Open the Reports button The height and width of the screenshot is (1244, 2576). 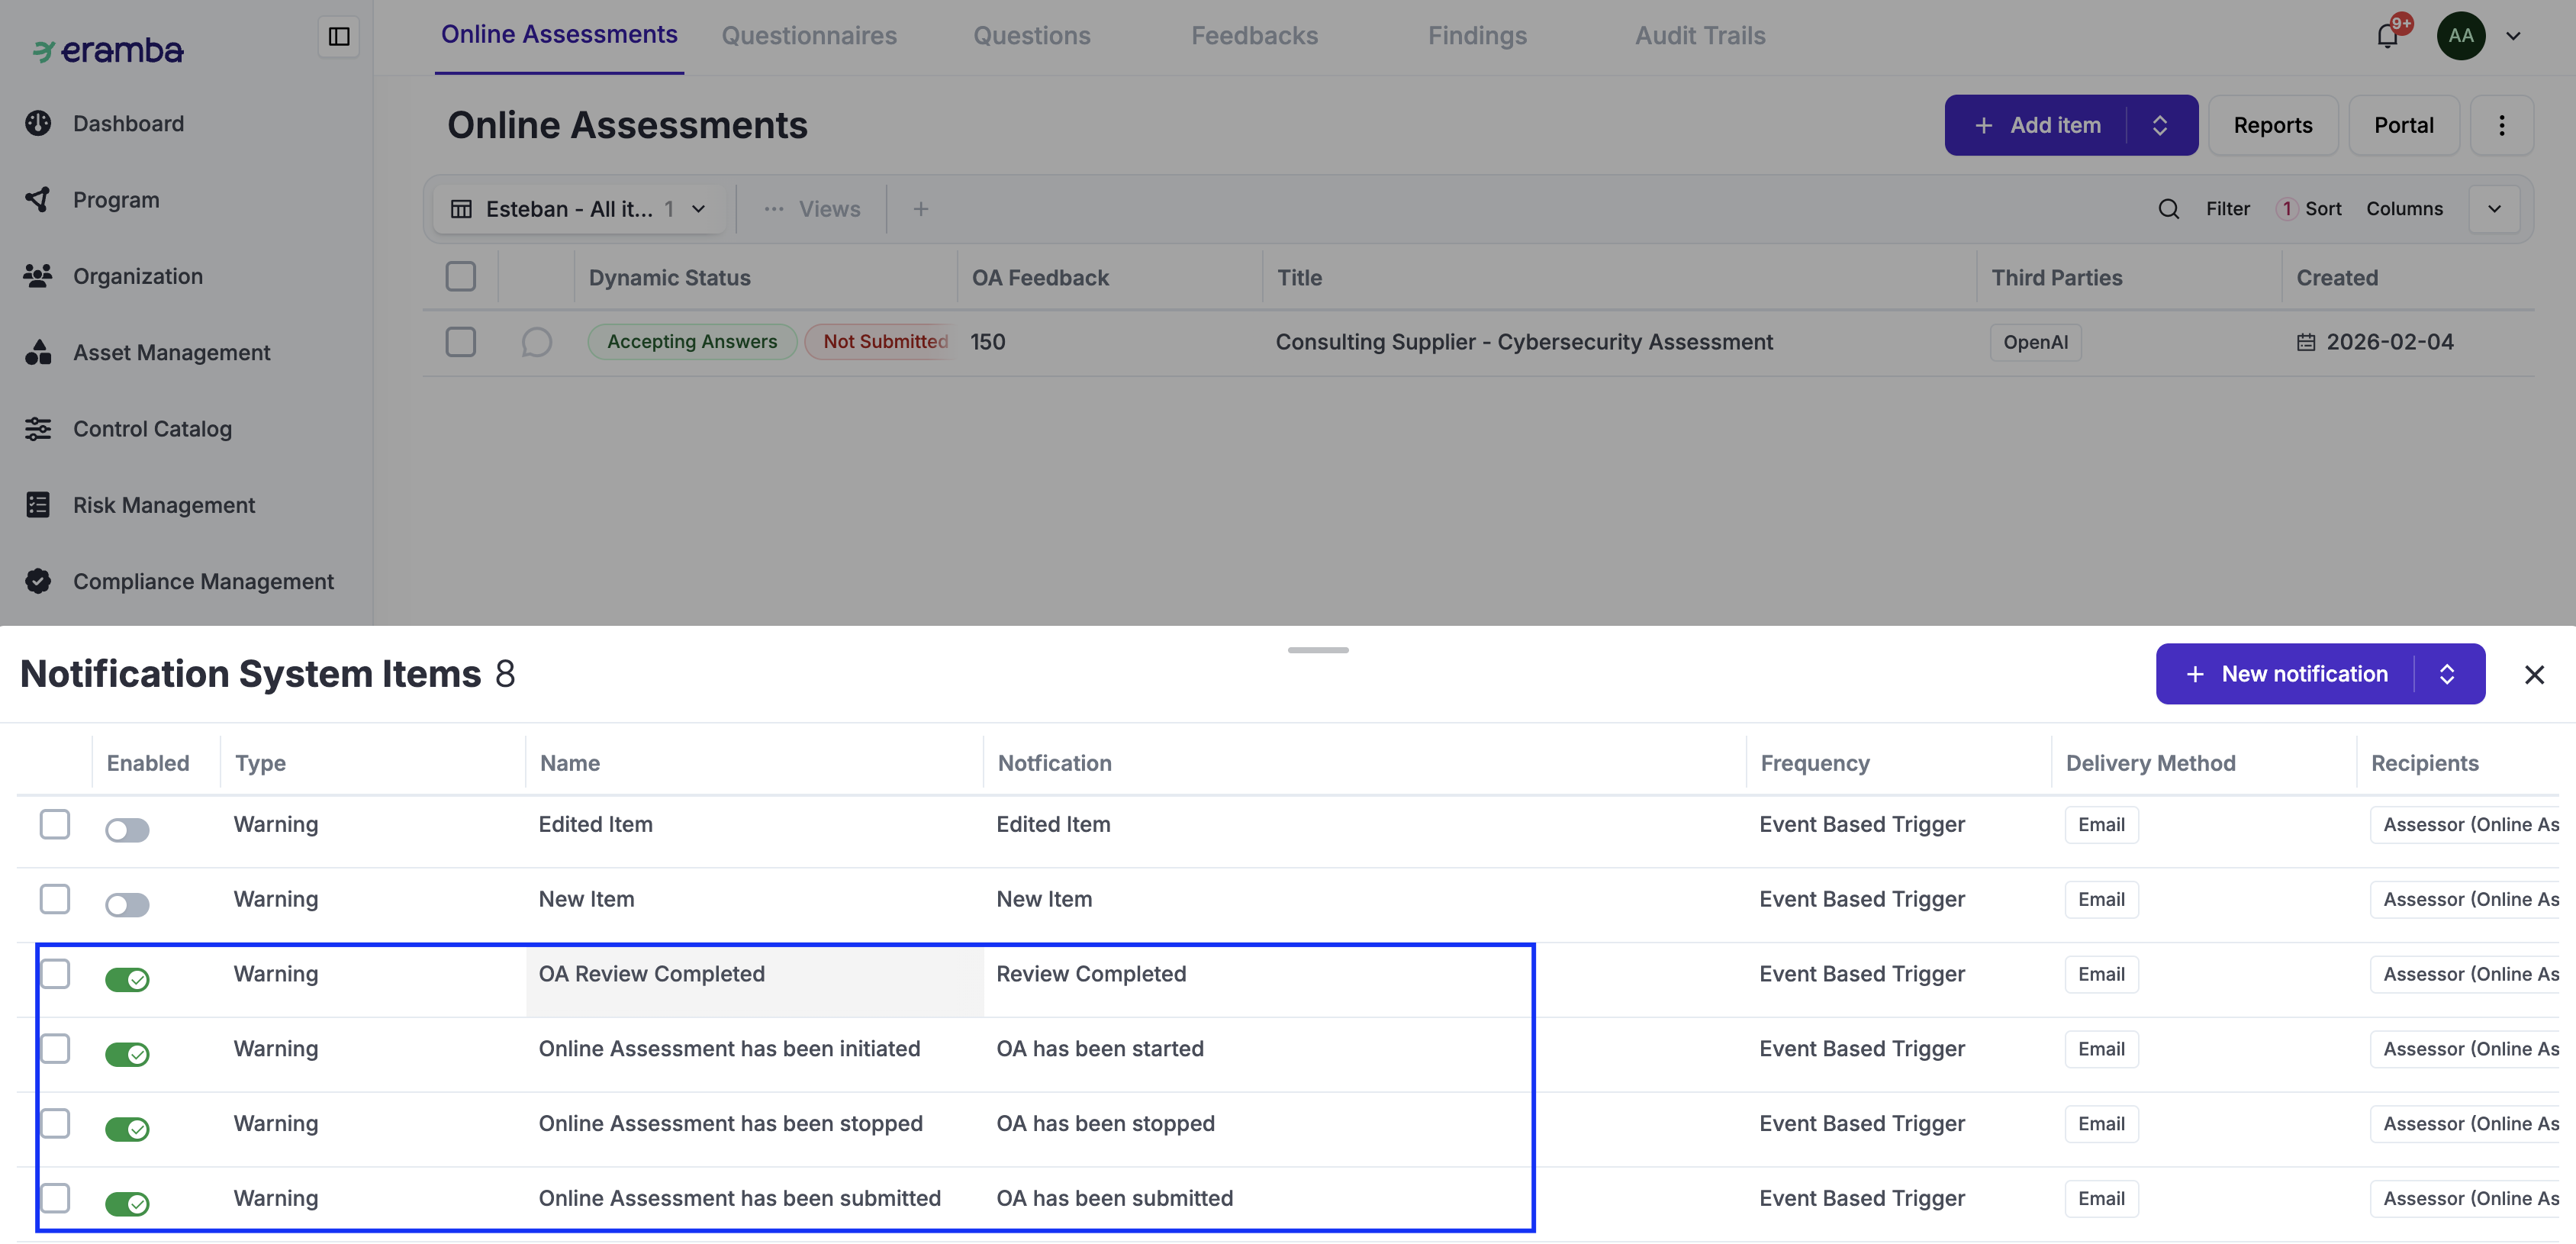click(x=2272, y=125)
